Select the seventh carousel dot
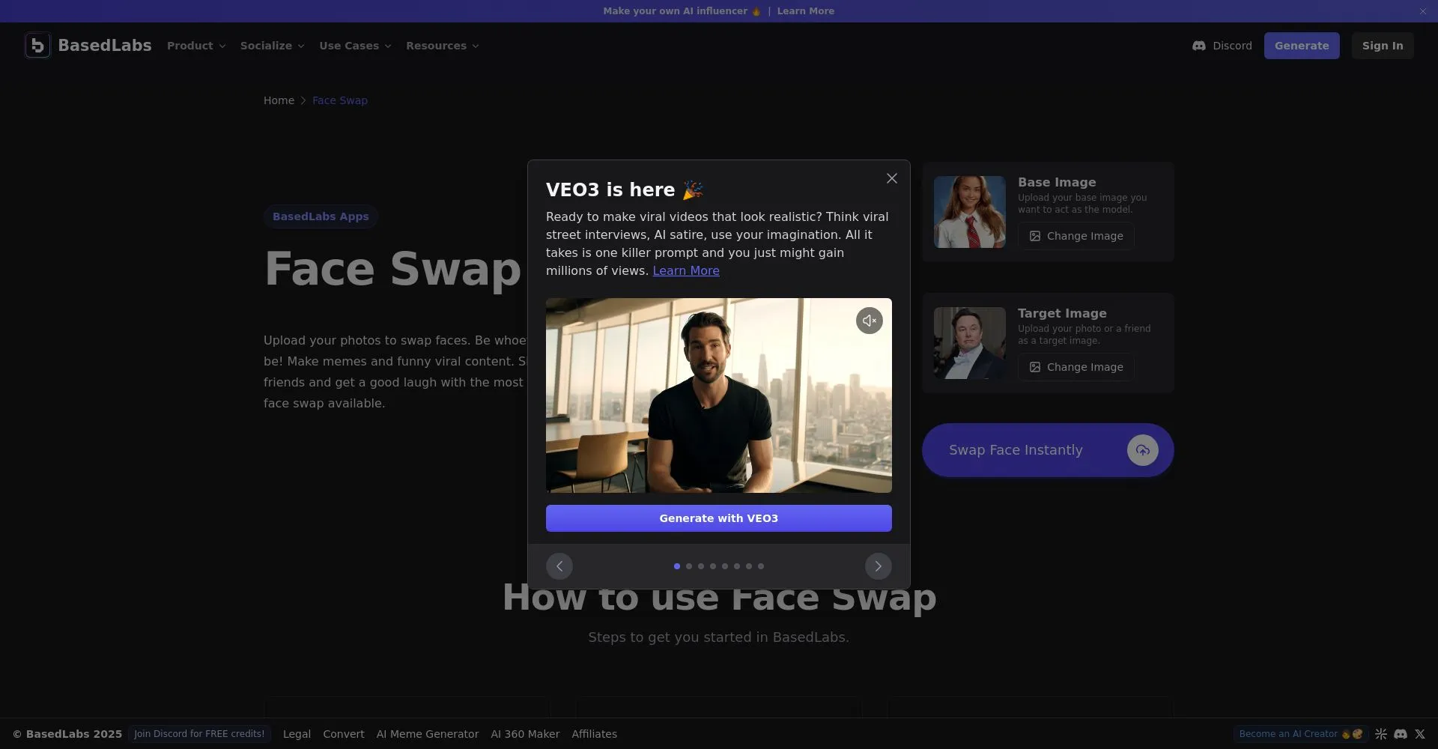The height and width of the screenshot is (749, 1438). point(749,566)
